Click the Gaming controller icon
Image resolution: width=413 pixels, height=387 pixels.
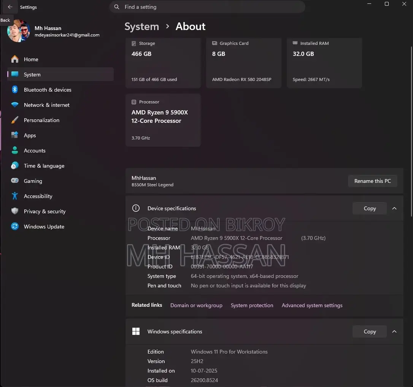(x=15, y=181)
